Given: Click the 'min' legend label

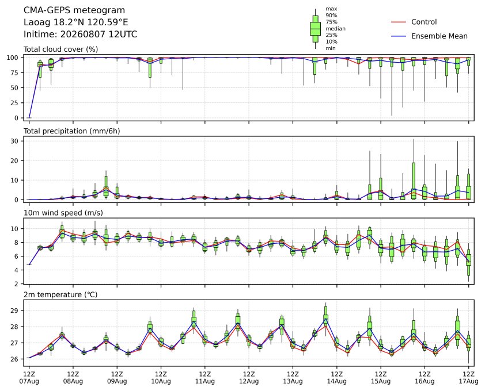Looking at the screenshot, I should pyautogui.click(x=331, y=48).
